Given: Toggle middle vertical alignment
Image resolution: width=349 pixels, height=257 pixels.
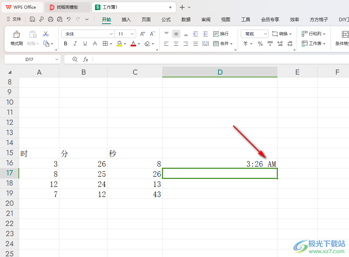Looking at the screenshot, I should [x=176, y=34].
